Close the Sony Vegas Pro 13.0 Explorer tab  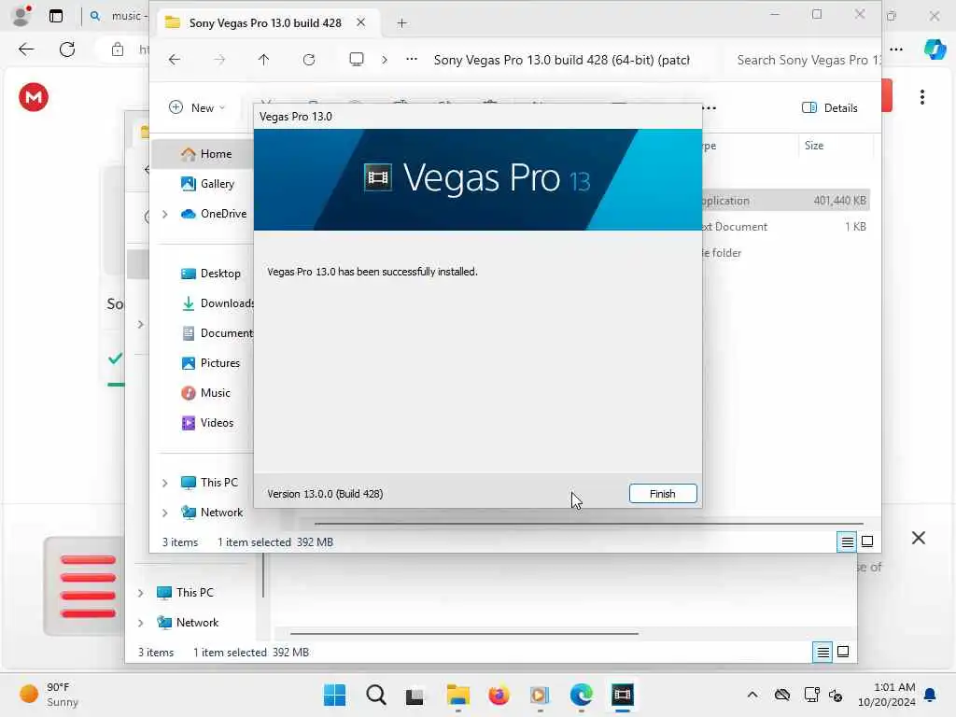pyautogui.click(x=361, y=22)
